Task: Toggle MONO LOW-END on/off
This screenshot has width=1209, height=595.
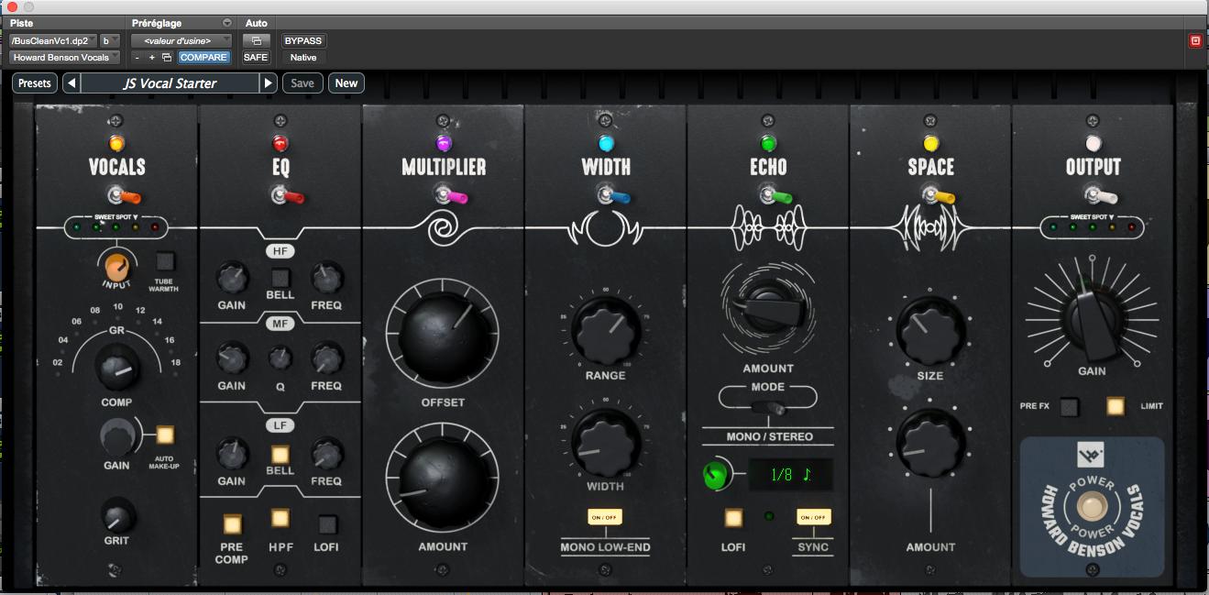Action: pos(605,518)
